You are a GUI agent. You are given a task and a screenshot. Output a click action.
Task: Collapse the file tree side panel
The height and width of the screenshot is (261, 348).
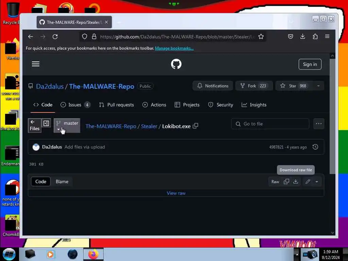tap(46, 123)
